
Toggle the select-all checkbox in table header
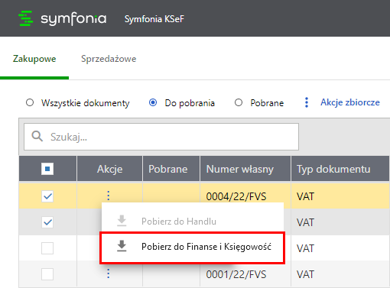[47, 169]
